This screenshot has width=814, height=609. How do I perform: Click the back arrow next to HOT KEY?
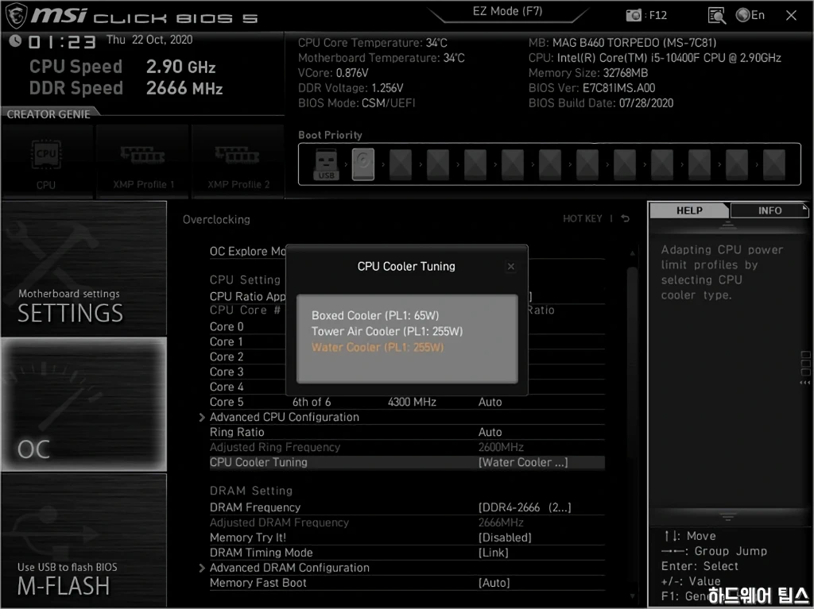coord(625,219)
